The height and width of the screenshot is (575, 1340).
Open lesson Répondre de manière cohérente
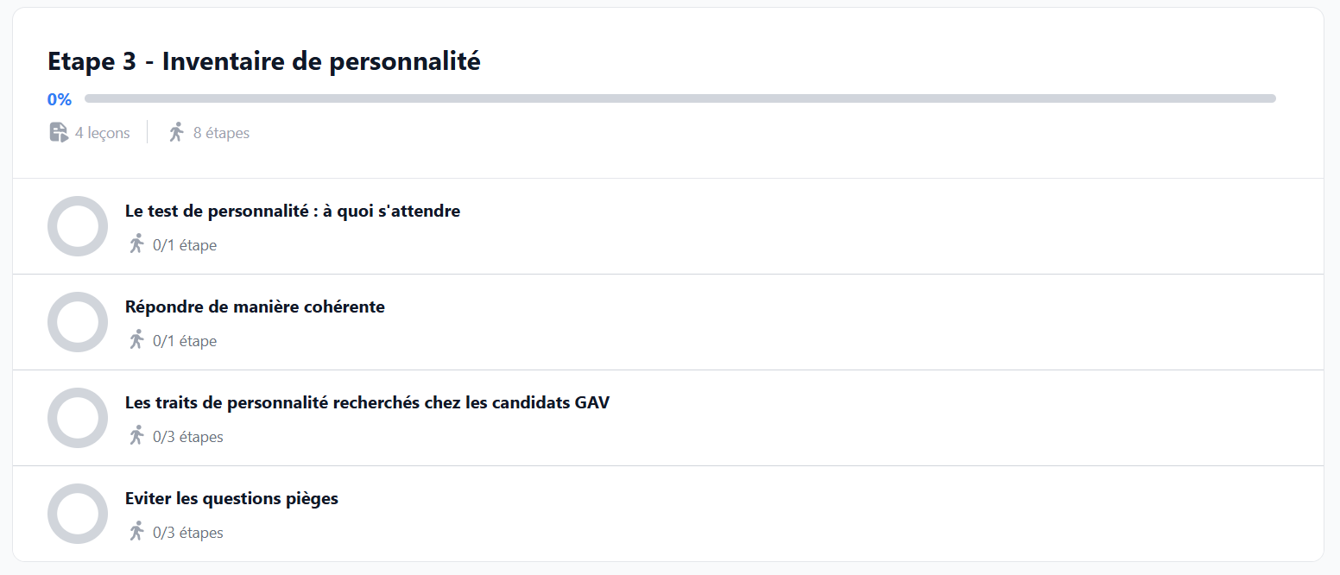255,306
